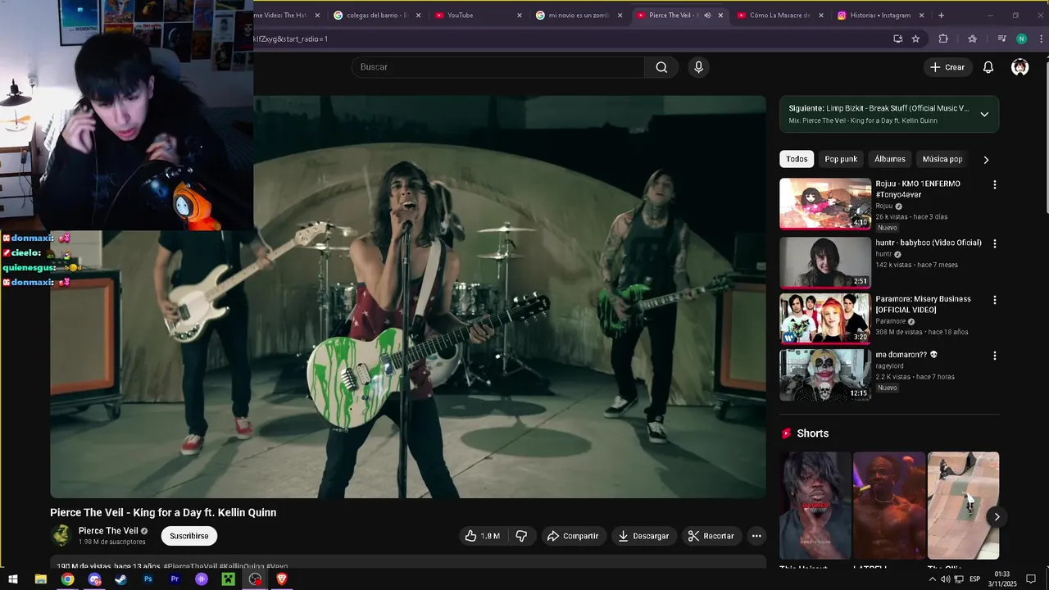
Task: Open options for Paramore Misery Business video
Action: [x=995, y=301]
